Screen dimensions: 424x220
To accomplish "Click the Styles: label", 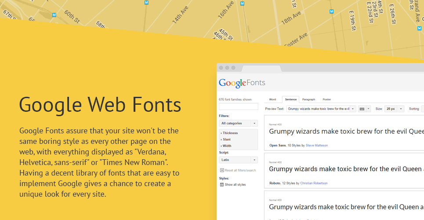I will (224, 179).
